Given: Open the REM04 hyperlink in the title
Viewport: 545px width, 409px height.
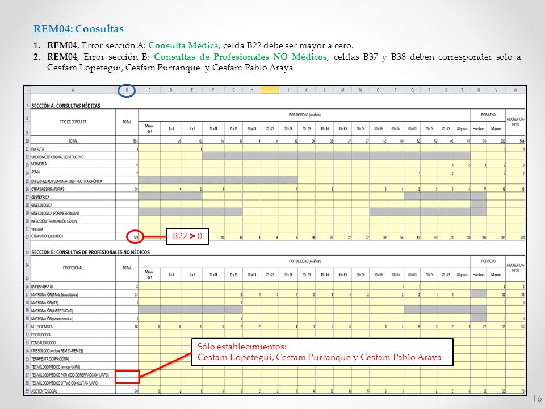Looking at the screenshot, I should click(x=52, y=29).
